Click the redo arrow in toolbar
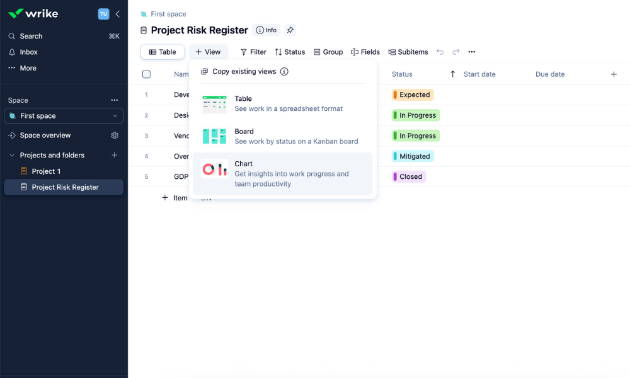This screenshot has height=378, width=630. [x=456, y=52]
